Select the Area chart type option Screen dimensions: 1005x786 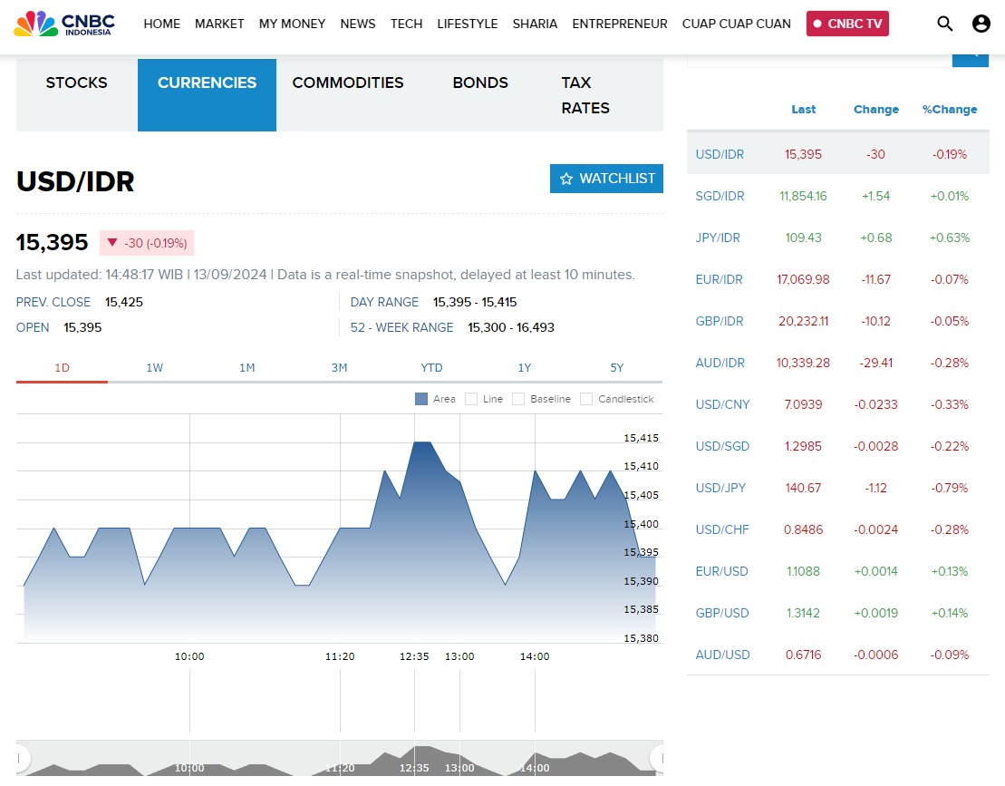(x=421, y=399)
